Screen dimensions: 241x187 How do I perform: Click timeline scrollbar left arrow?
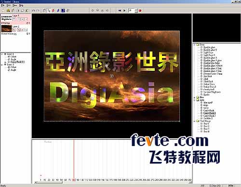tap(36, 182)
